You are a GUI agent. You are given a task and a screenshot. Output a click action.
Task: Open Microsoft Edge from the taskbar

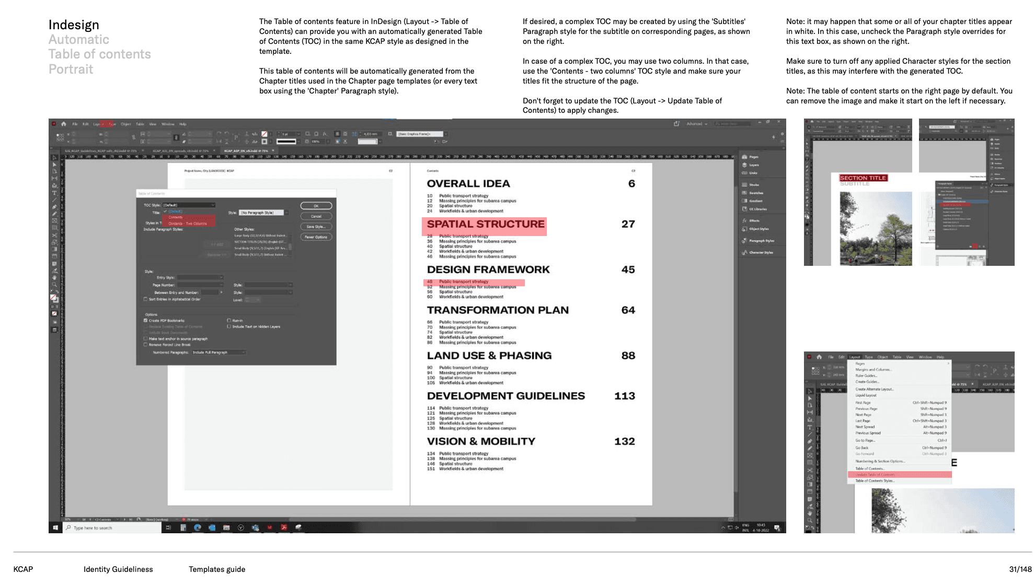[x=198, y=528]
